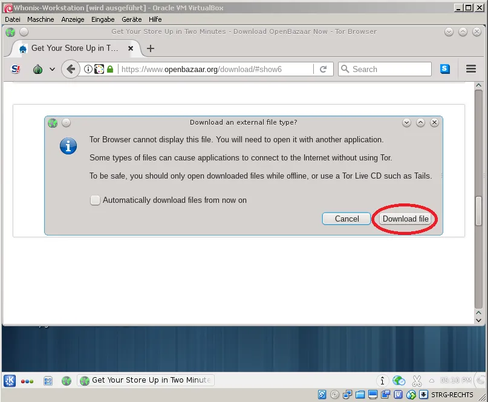Maximize the download dialog with up chevron
Image resolution: width=488 pixels, height=402 pixels.
[x=420, y=123]
